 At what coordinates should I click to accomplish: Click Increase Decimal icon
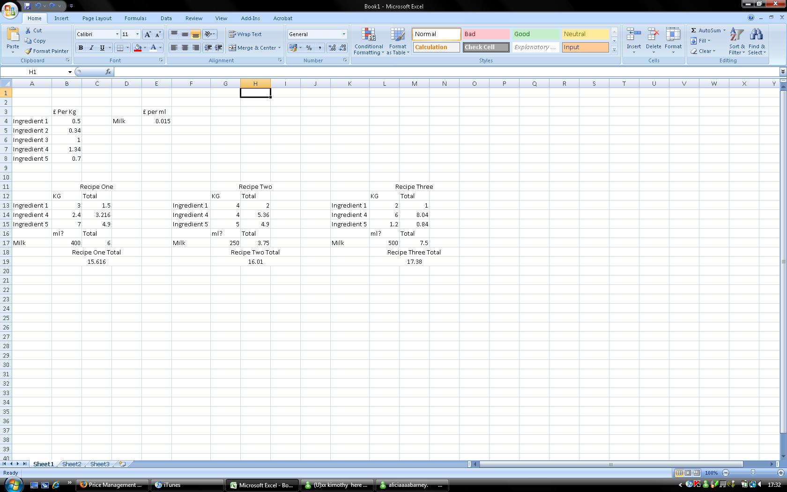(332, 48)
